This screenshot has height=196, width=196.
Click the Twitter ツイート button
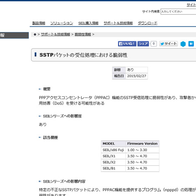pyautogui.click(x=169, y=44)
